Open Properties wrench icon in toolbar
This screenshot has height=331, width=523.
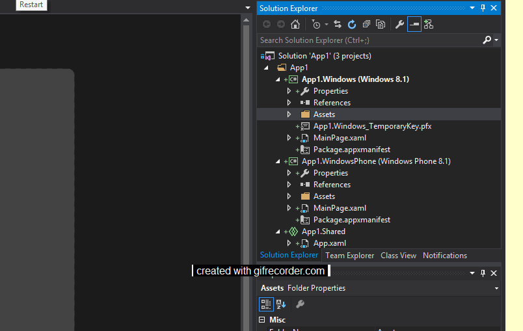[399, 24]
